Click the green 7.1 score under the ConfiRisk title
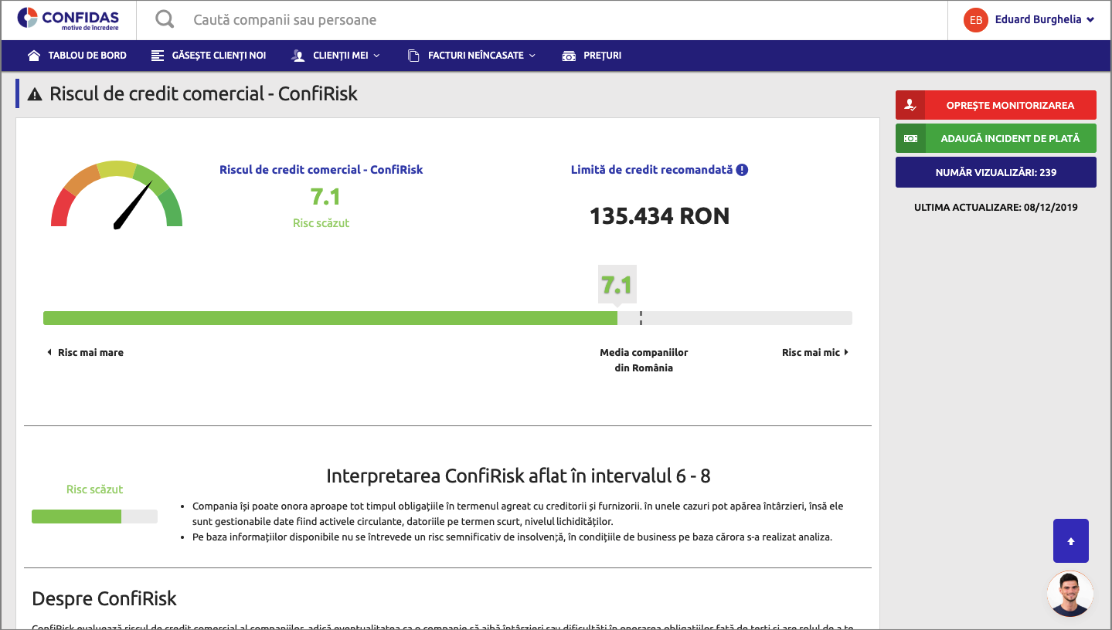Screen dimensions: 1112x630 pyautogui.click(x=325, y=197)
